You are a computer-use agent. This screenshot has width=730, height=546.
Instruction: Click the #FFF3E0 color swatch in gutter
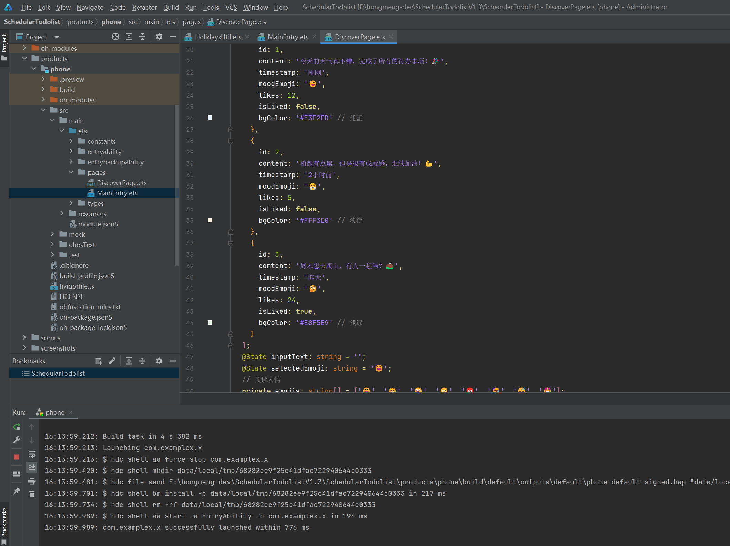[210, 220]
